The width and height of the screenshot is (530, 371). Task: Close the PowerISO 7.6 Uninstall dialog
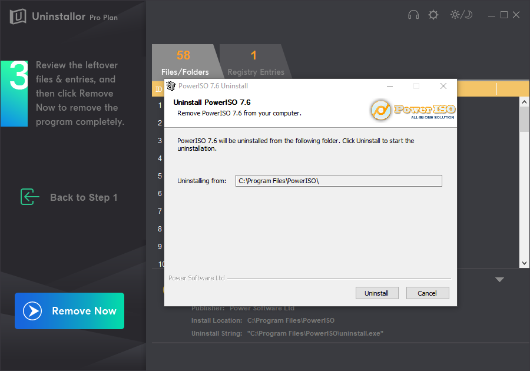point(443,86)
